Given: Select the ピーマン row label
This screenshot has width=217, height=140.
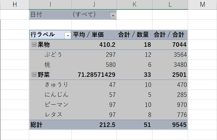Looking at the screenshot, I should pyautogui.click(x=56, y=105).
